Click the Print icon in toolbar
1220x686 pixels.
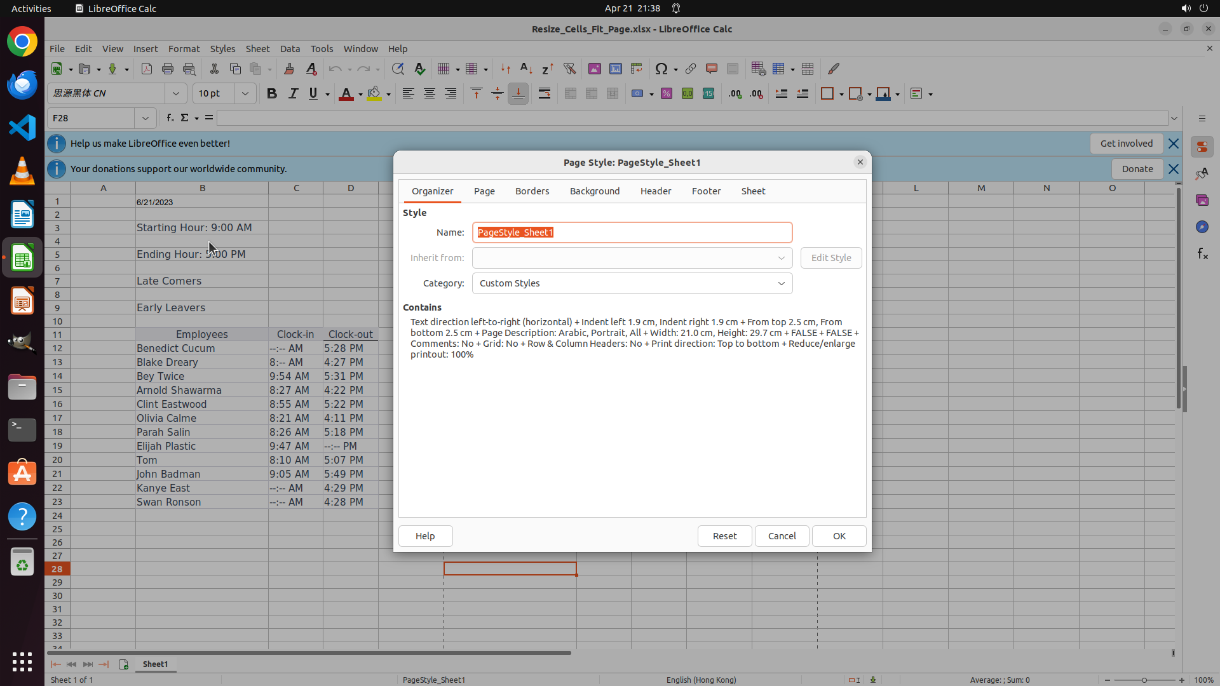168,69
